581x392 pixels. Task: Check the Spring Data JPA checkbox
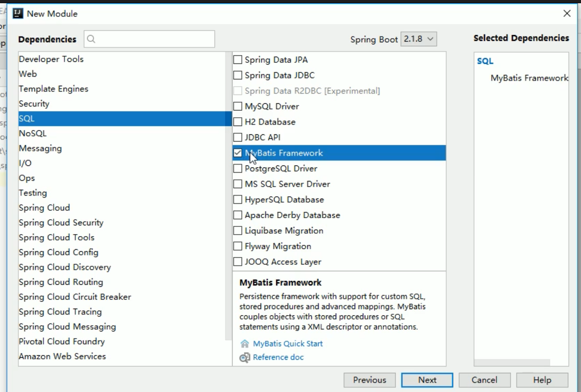pyautogui.click(x=238, y=60)
